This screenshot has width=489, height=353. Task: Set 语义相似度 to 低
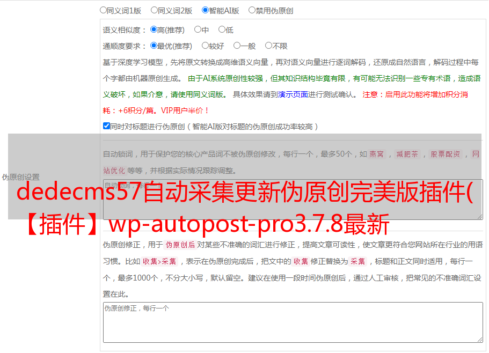(222, 30)
